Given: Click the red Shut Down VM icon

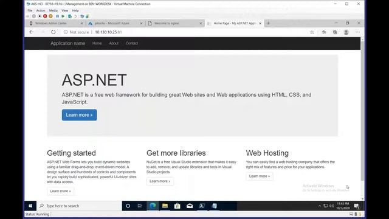Looking at the screenshot, I should pos(45,16).
